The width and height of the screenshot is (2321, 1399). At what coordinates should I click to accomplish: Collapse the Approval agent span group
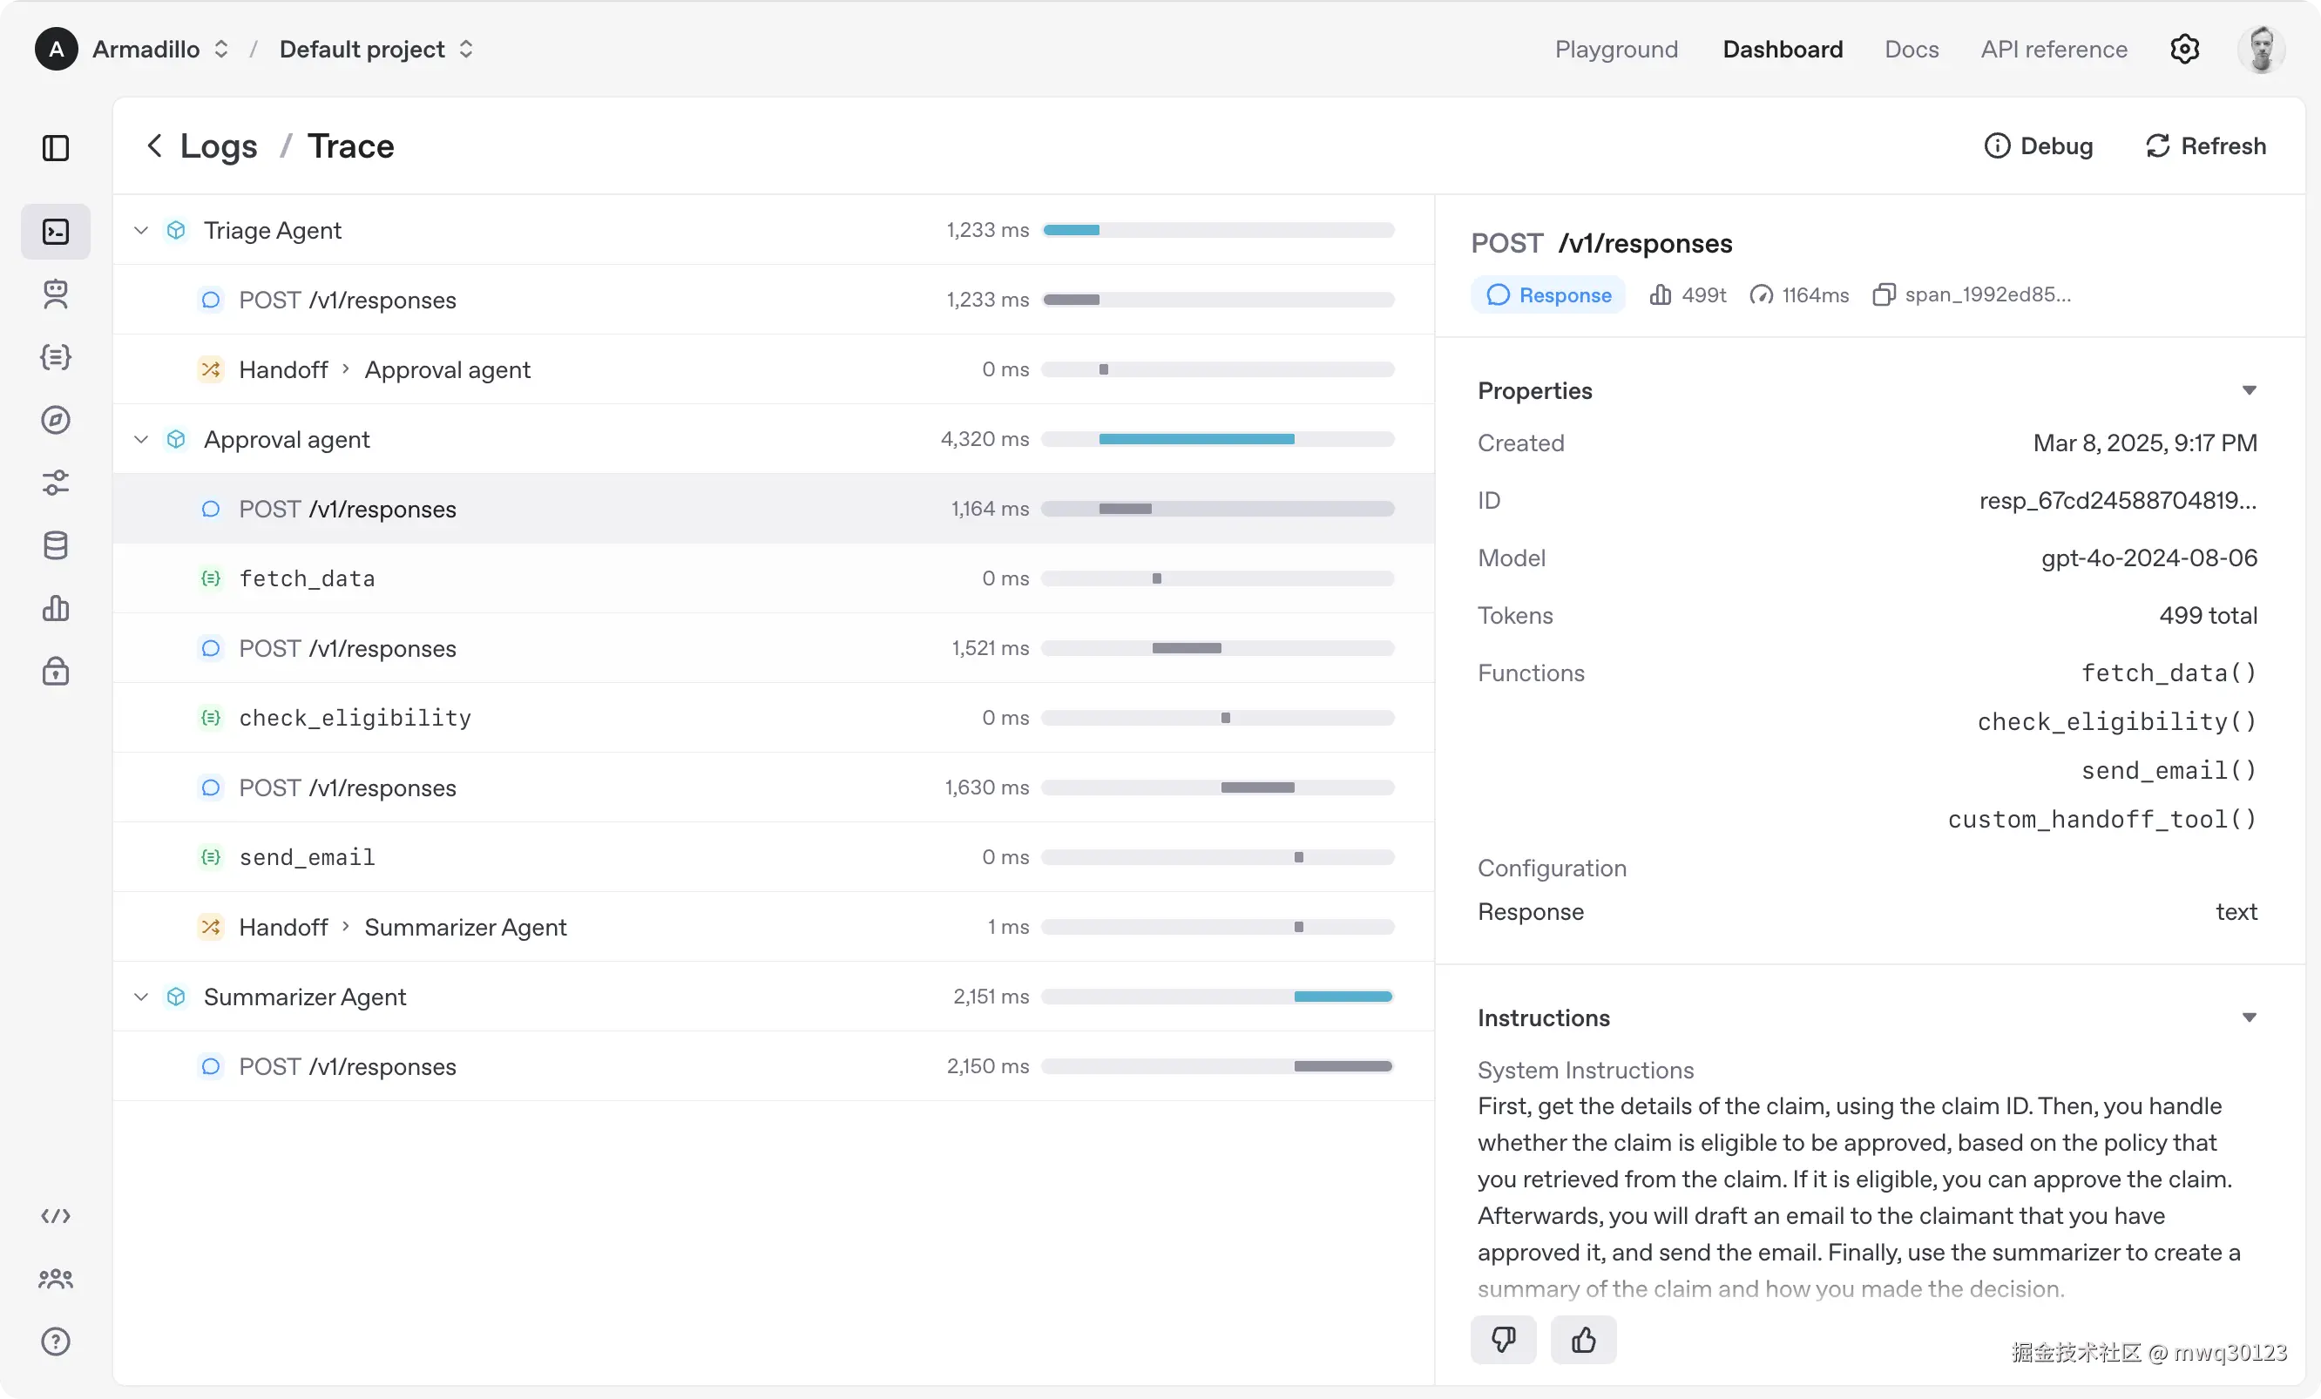140,439
